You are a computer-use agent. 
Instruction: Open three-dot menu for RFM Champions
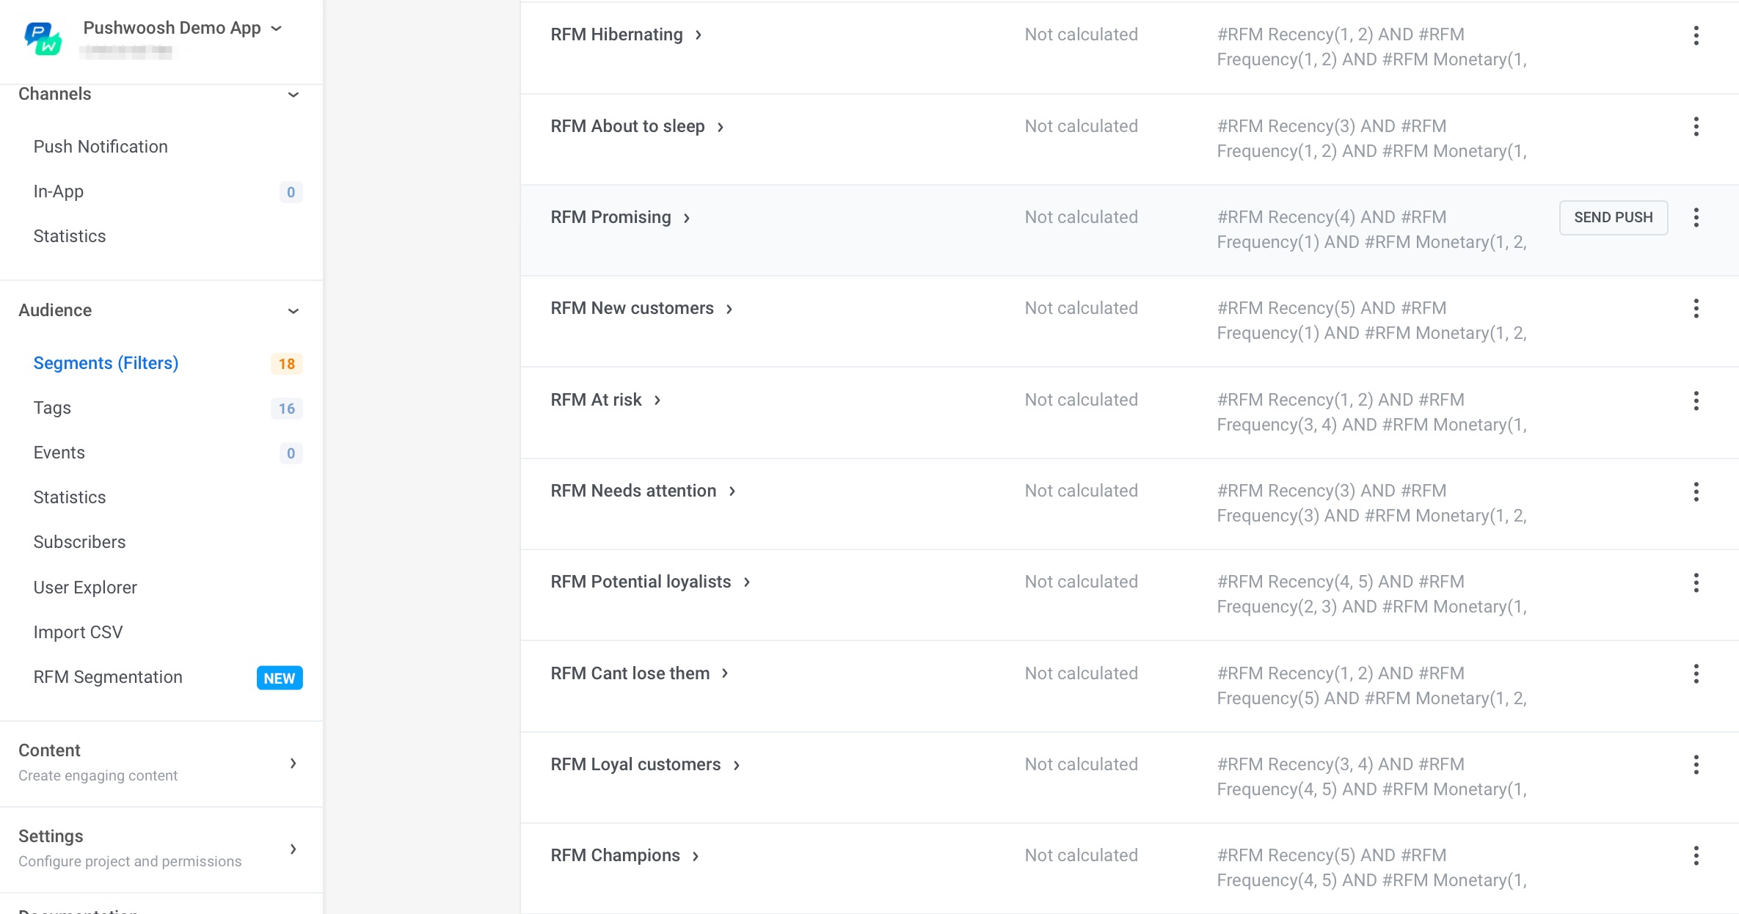(1696, 855)
